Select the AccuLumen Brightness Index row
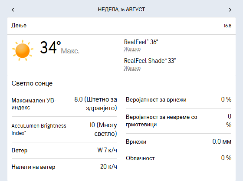Screen dimensions: 243x181 pyautogui.click(x=64, y=129)
